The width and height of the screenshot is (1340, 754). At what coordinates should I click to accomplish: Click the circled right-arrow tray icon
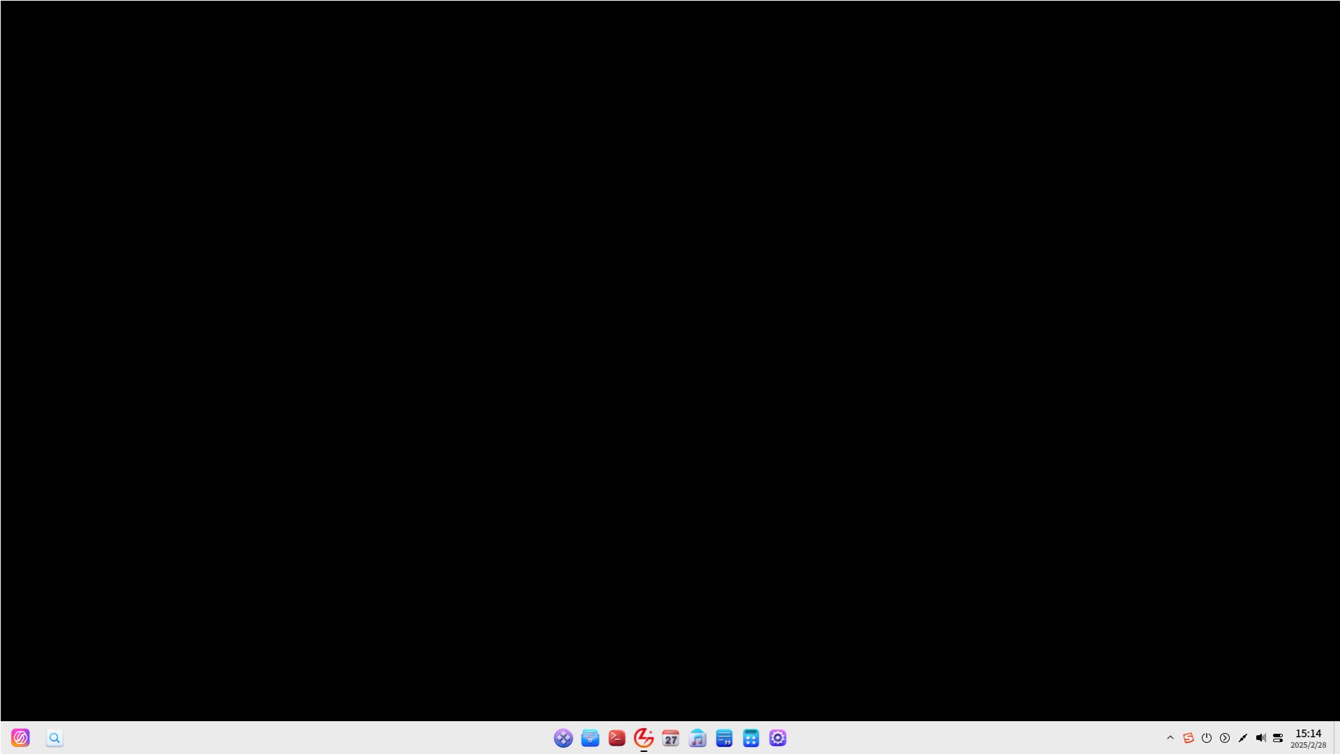tap(1225, 738)
